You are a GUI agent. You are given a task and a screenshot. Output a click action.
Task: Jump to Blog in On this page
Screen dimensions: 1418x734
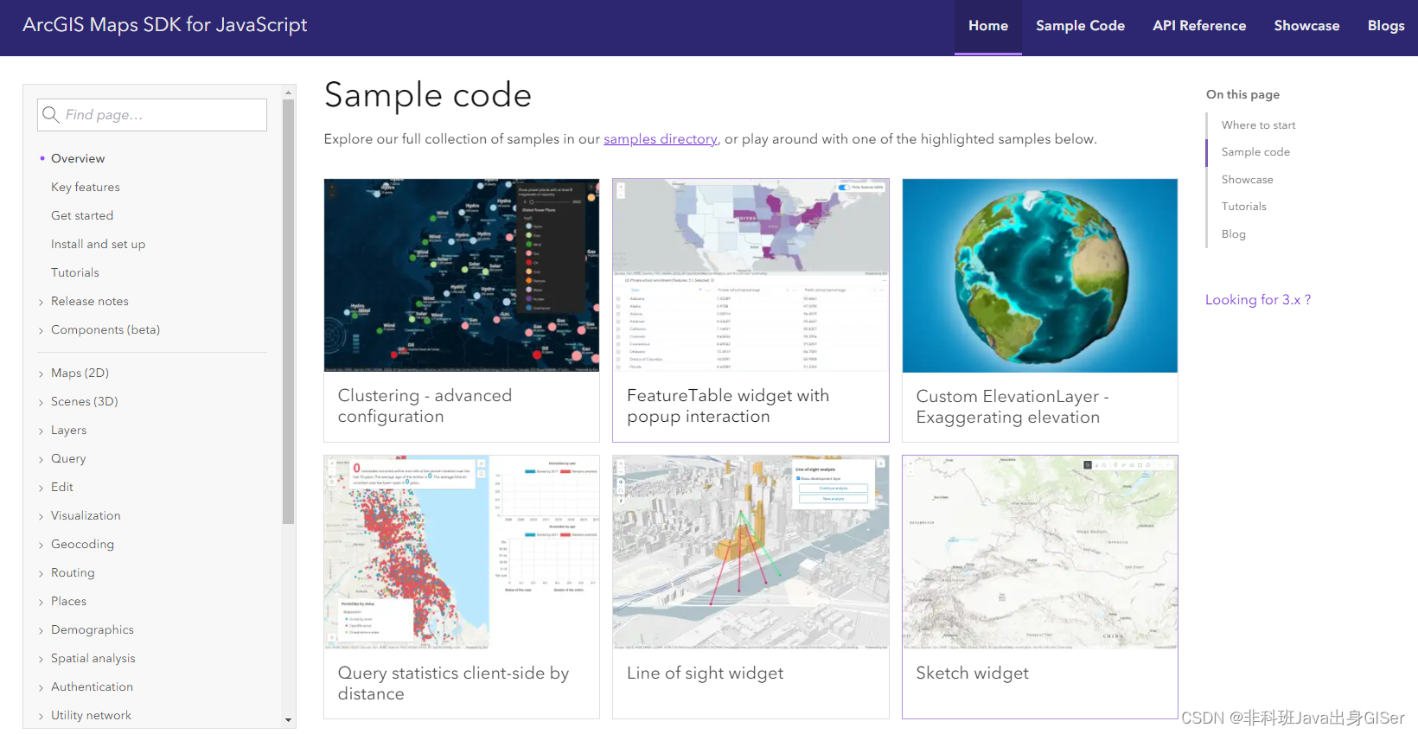point(1233,234)
